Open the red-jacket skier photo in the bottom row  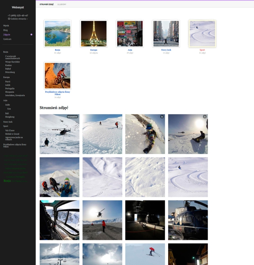click(x=145, y=254)
